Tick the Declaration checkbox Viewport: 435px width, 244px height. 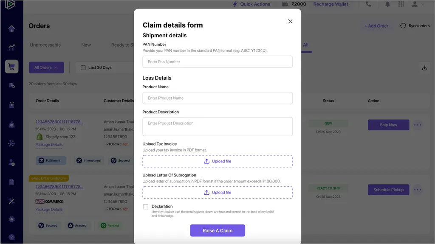tap(146, 207)
